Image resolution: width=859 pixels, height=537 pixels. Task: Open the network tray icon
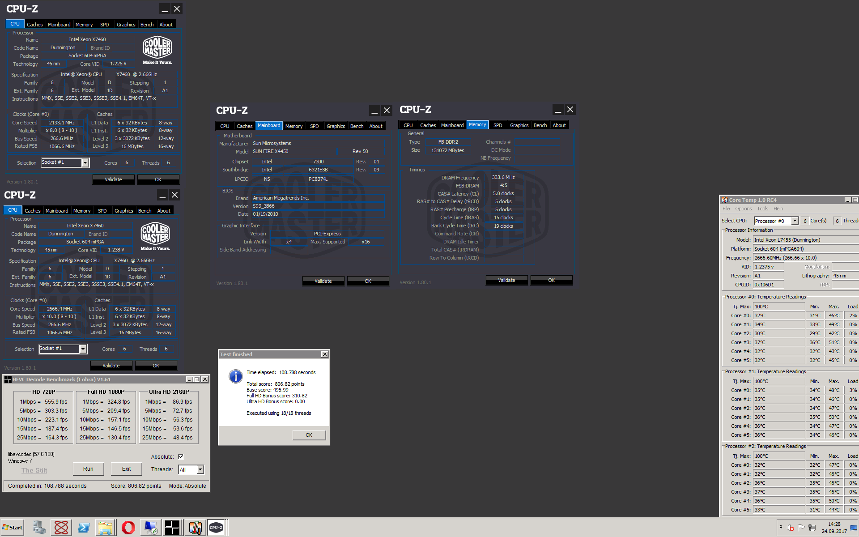click(x=812, y=528)
